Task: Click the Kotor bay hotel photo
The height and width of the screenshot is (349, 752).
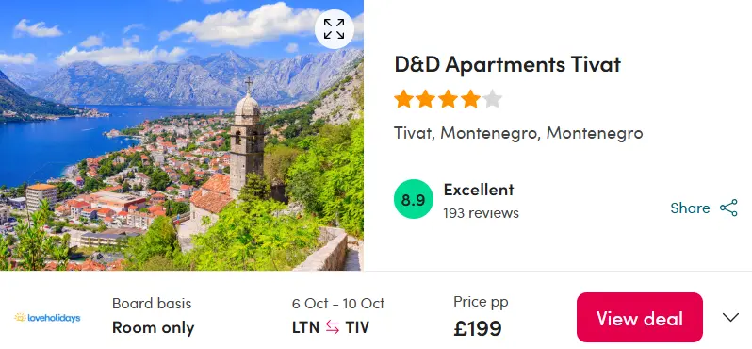Action: click(182, 136)
